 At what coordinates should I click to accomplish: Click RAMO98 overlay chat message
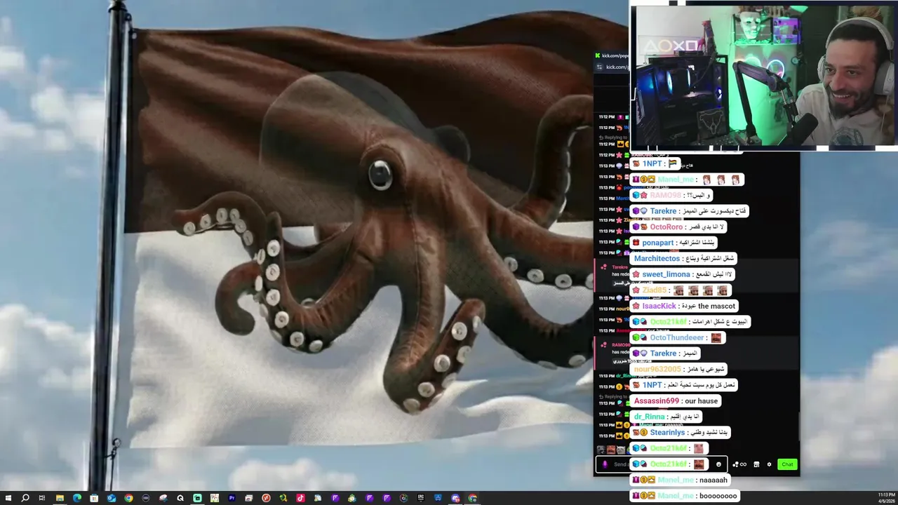(672, 195)
